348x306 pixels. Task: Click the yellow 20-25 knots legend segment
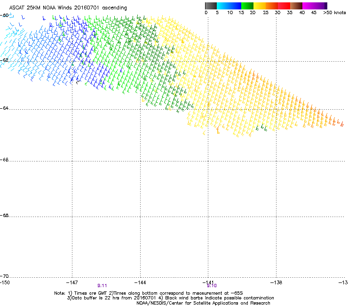tap(260, 6)
